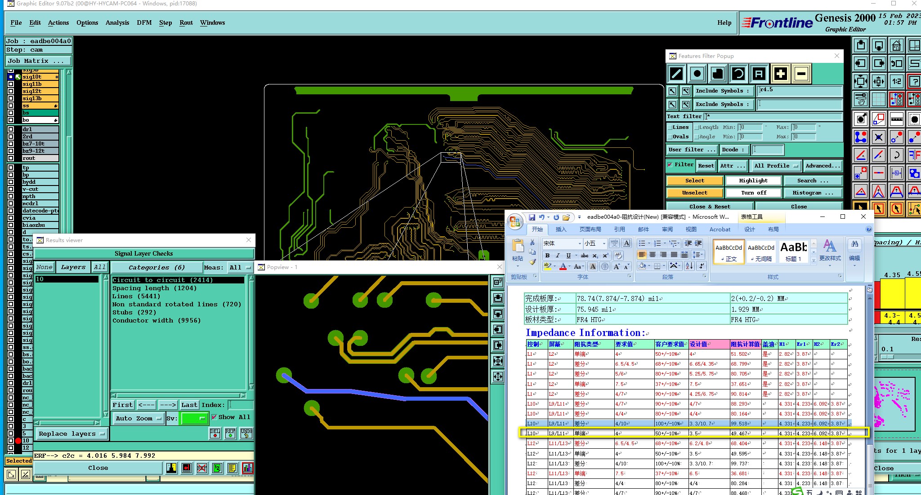The image size is (921, 495).
Task: Enable the Filter checkbox
Action: click(x=670, y=165)
